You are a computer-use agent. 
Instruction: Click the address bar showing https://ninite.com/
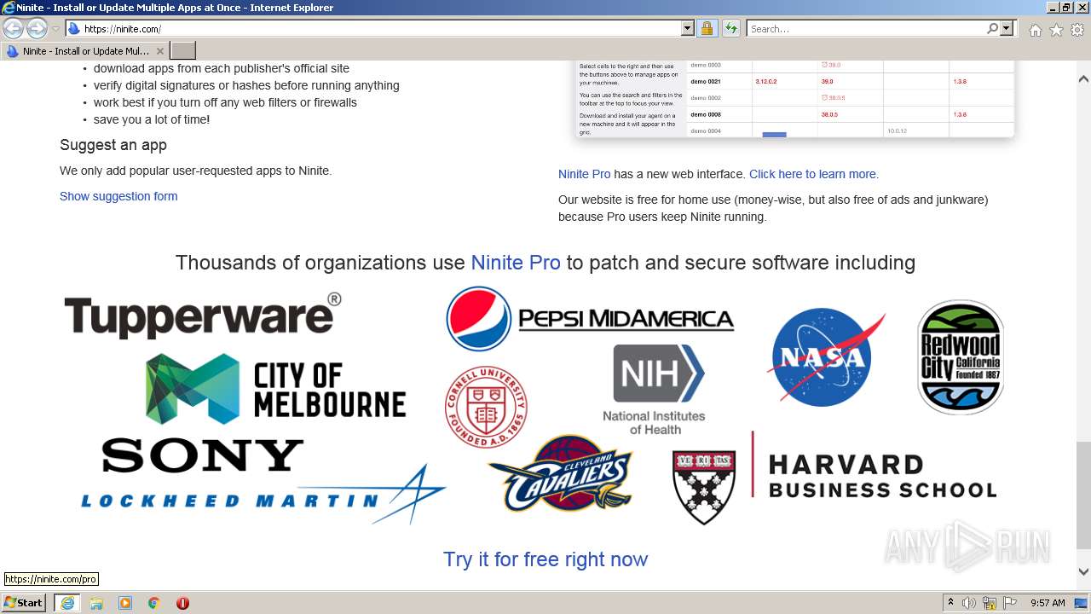[x=373, y=29]
